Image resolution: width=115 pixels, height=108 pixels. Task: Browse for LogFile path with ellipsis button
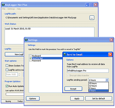pyautogui.click(x=92, y=18)
